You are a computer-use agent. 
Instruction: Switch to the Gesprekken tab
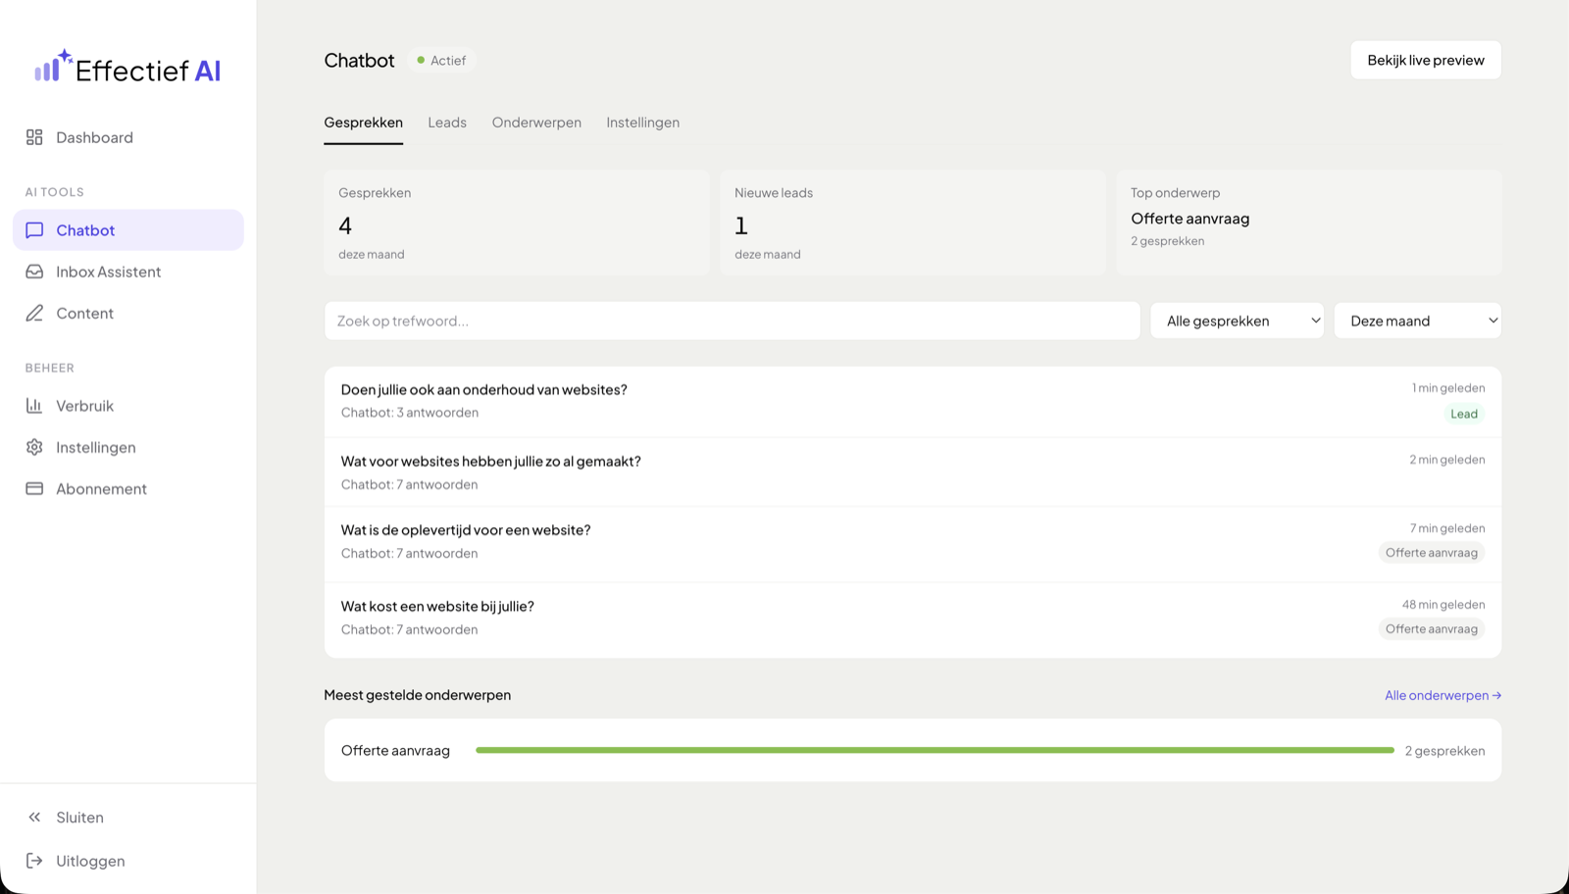tap(364, 123)
